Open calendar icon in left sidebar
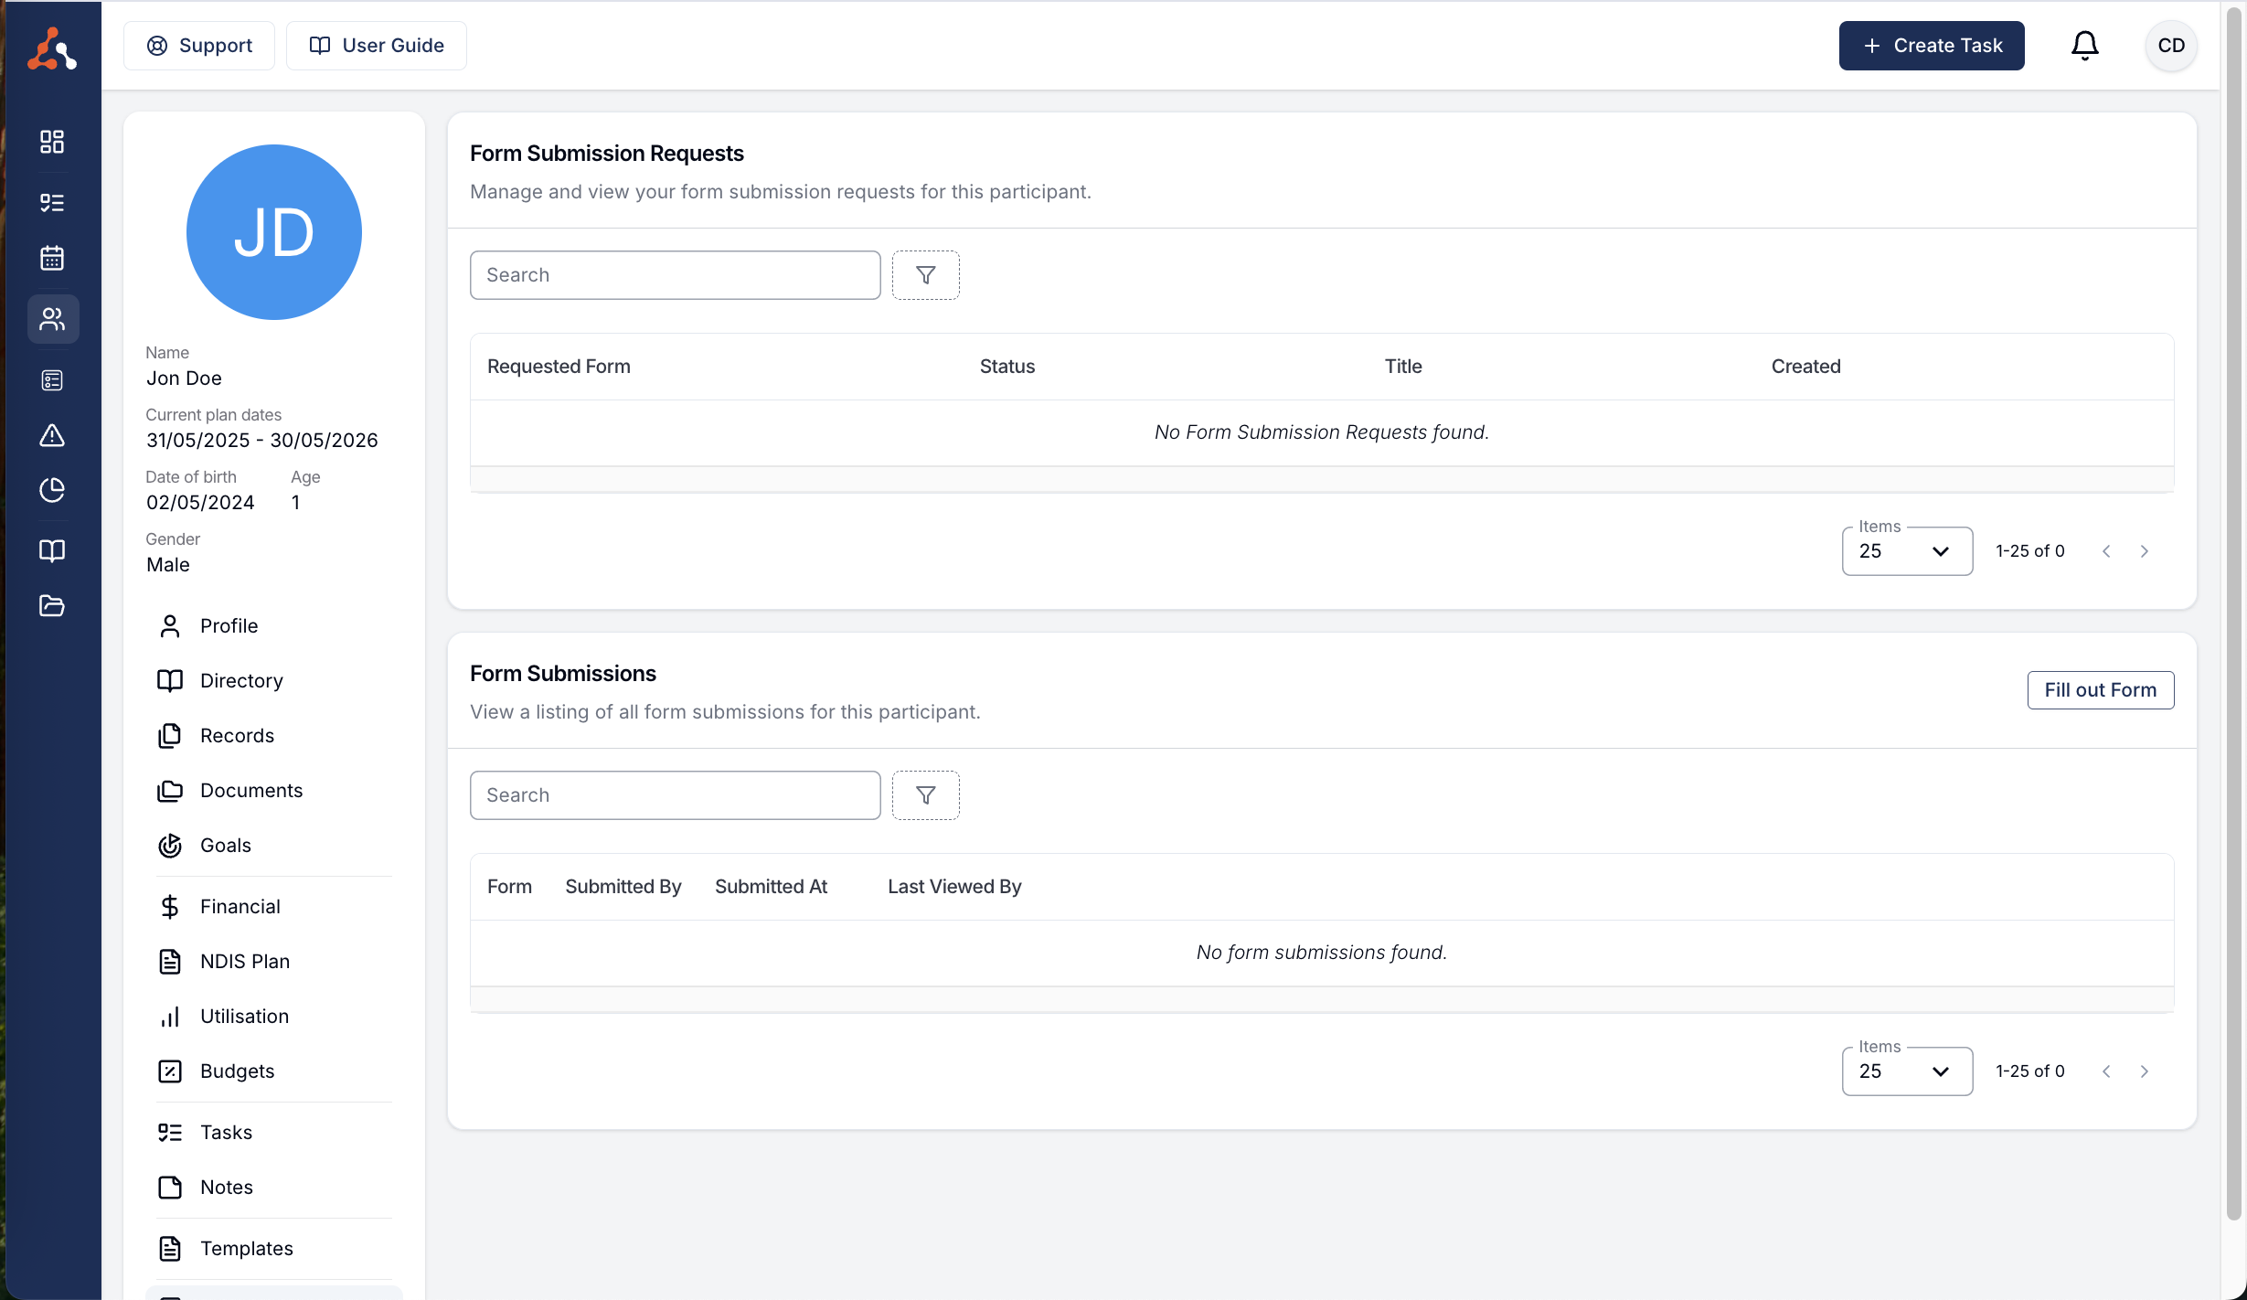Image resolution: width=2247 pixels, height=1300 pixels. (52, 258)
